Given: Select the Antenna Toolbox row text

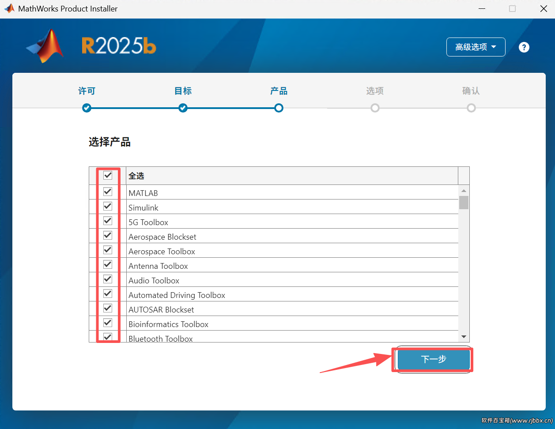Looking at the screenshot, I should click(x=159, y=266).
